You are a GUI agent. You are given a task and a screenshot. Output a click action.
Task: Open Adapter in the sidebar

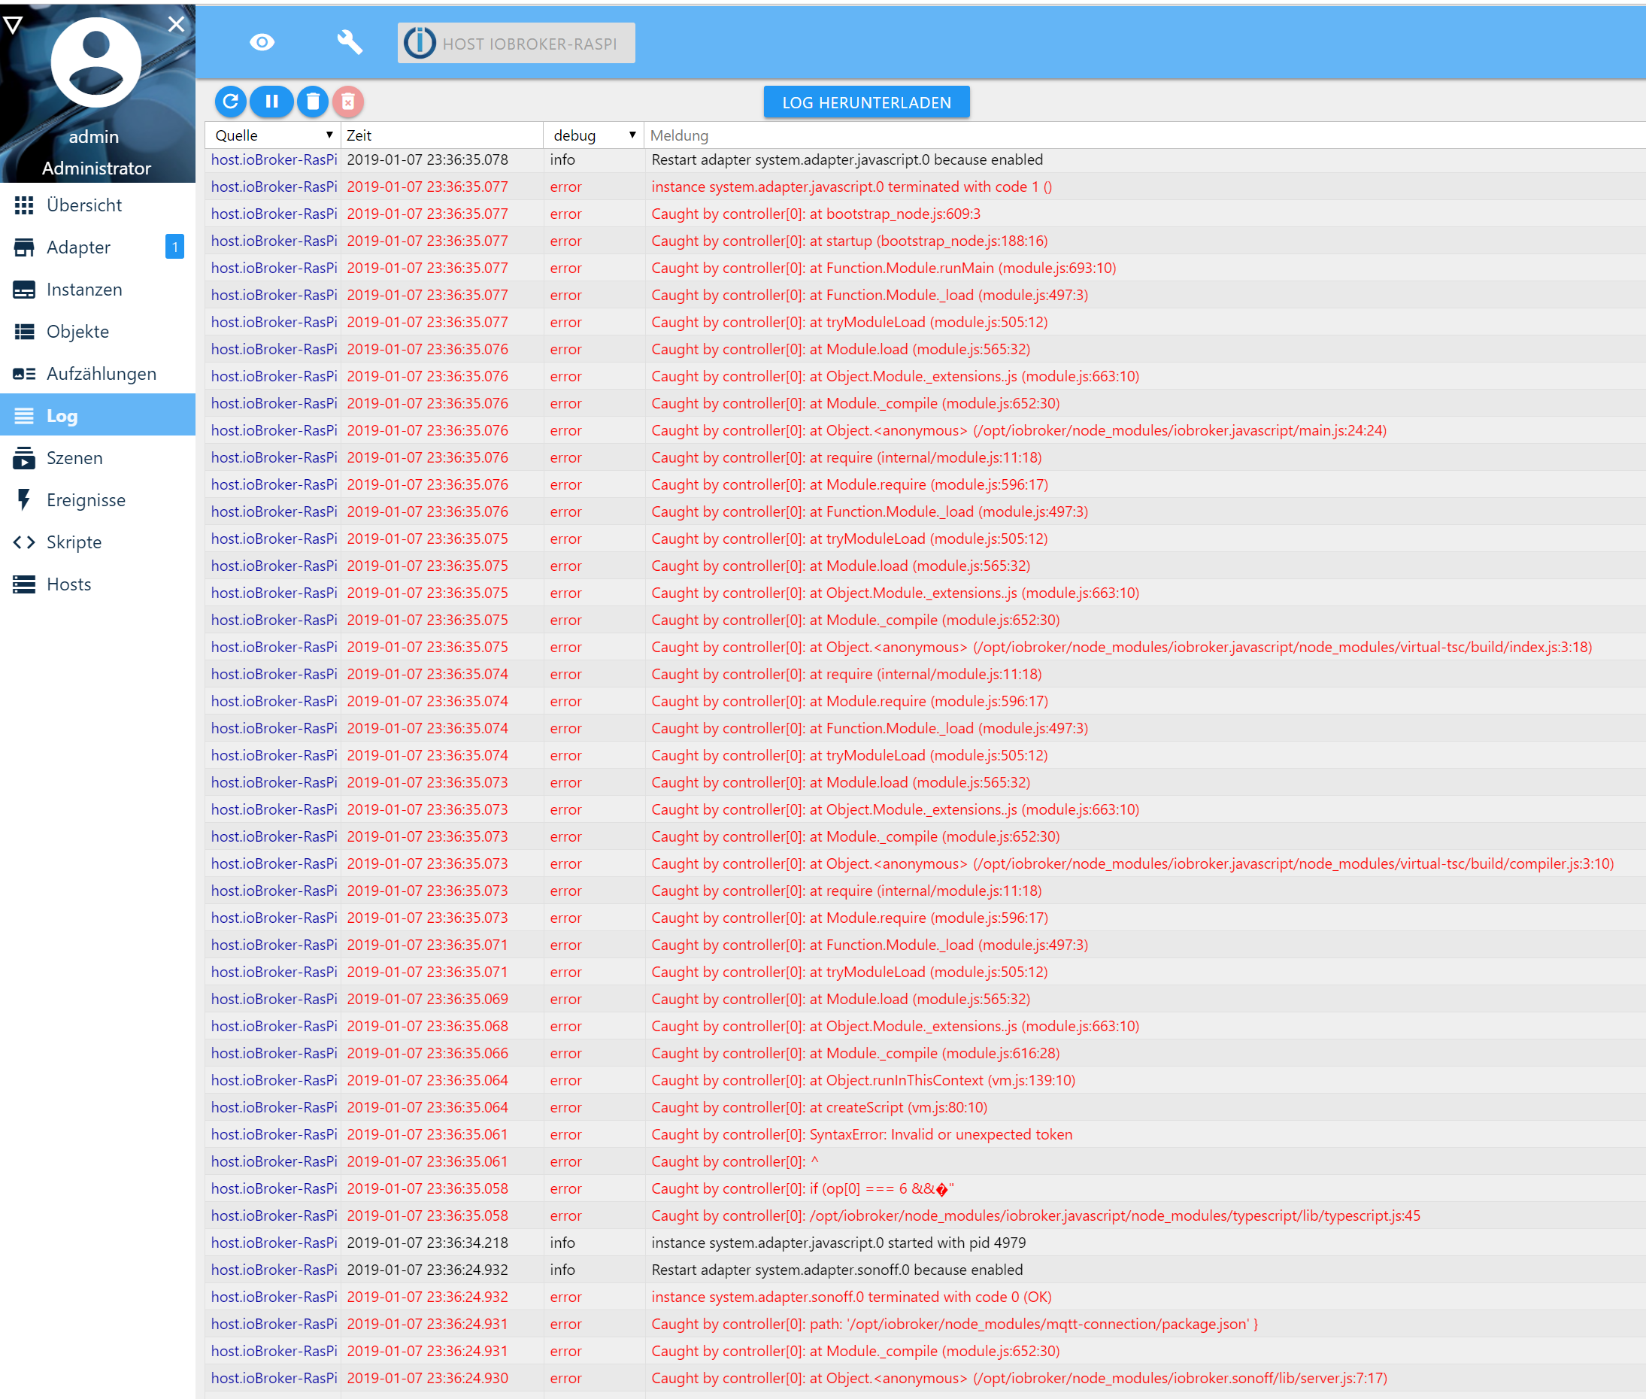tap(98, 247)
